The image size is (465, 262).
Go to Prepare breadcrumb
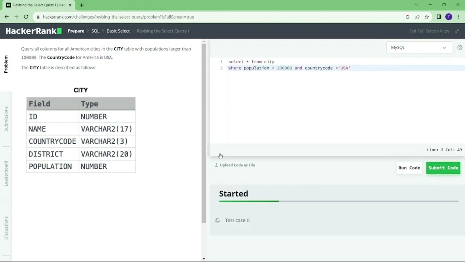(x=76, y=31)
